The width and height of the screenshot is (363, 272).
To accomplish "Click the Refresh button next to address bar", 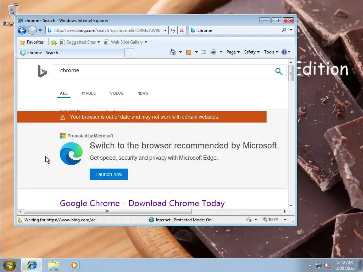I will 173,30.
